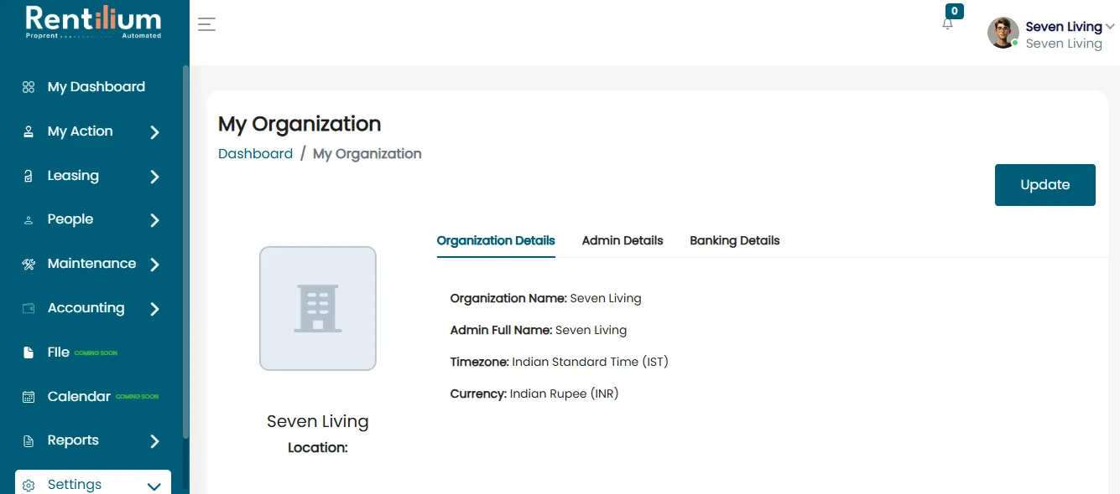Click the Organization Name Seven Living text

(x=546, y=298)
